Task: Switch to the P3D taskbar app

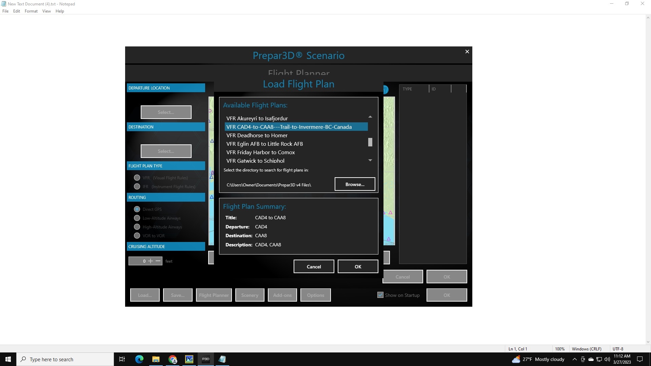Action: click(206, 359)
